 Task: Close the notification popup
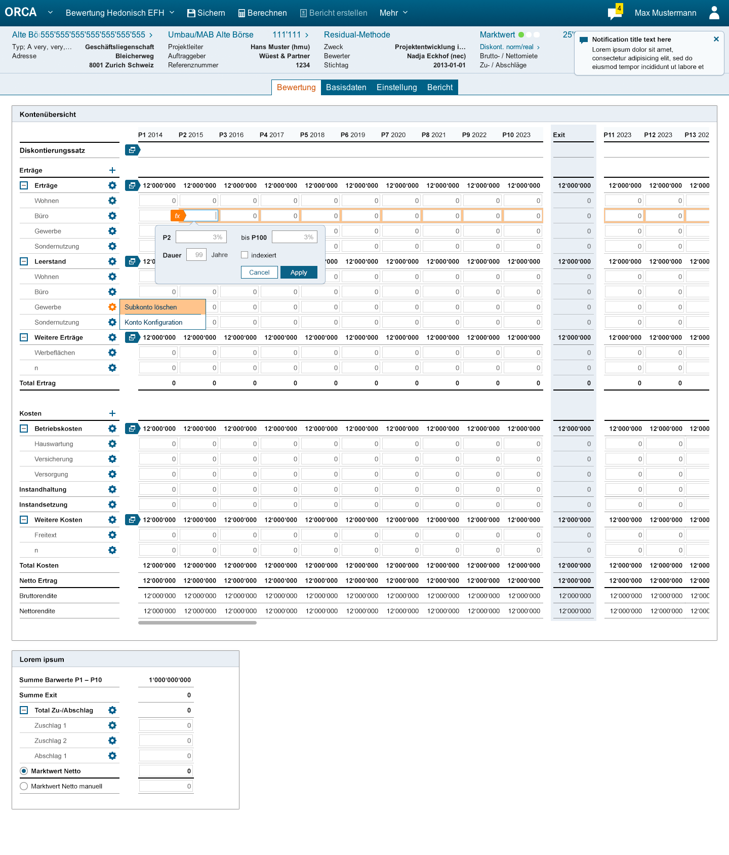[716, 39]
